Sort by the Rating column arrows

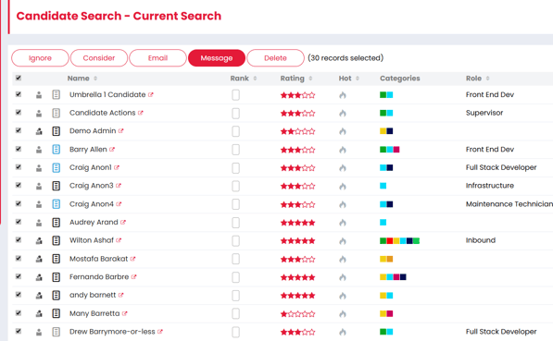coord(310,79)
